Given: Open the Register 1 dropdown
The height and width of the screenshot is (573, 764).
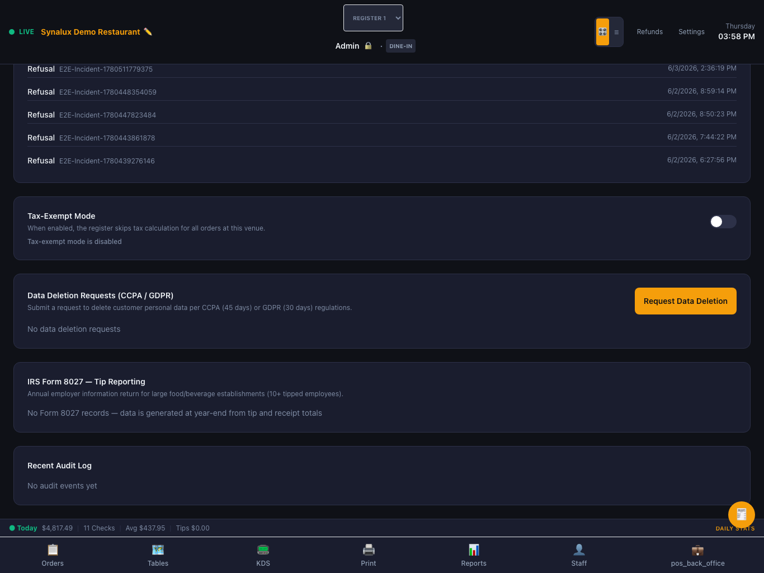Looking at the screenshot, I should (x=373, y=18).
